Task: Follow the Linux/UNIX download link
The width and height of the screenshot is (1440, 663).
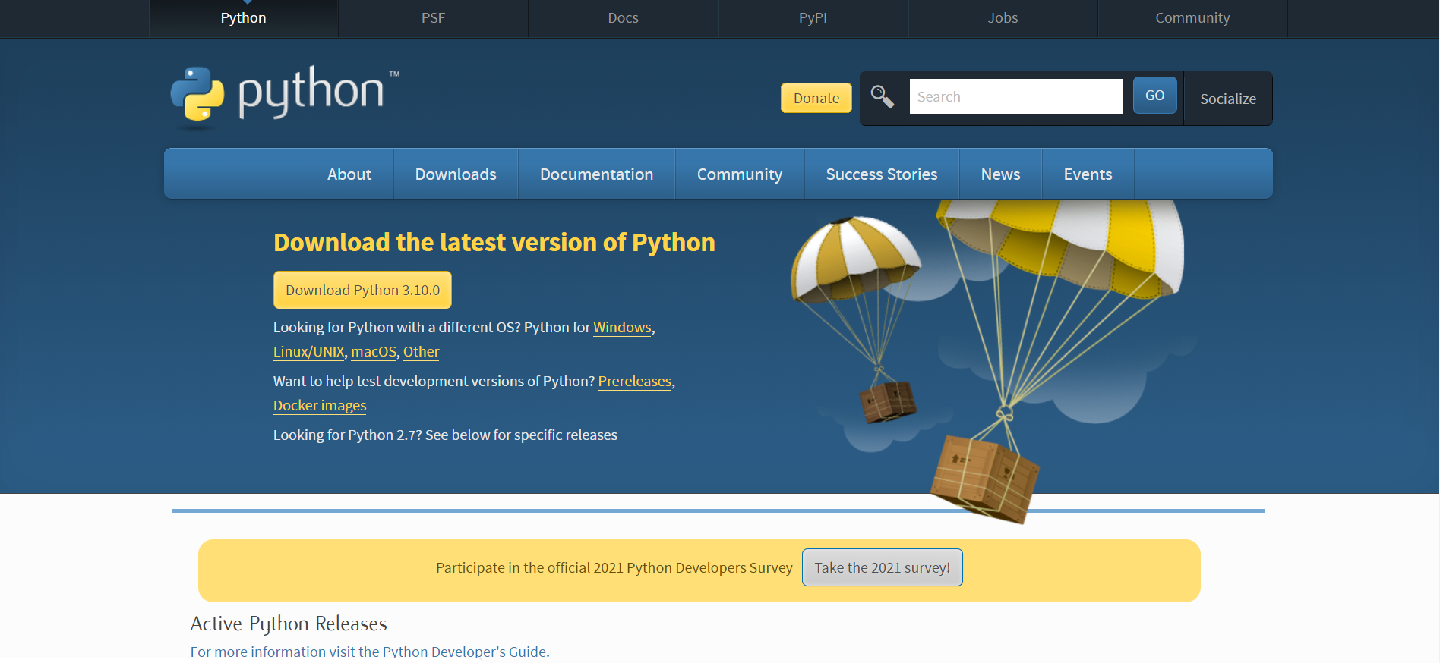Action: 309,352
